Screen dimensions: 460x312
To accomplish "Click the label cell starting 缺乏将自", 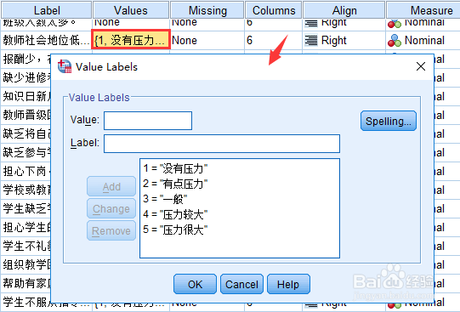I will point(26,133).
